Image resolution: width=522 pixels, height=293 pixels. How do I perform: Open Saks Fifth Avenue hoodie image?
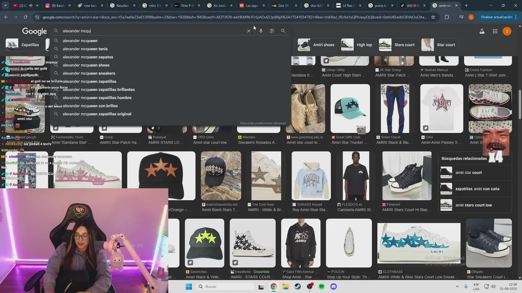coord(301,243)
